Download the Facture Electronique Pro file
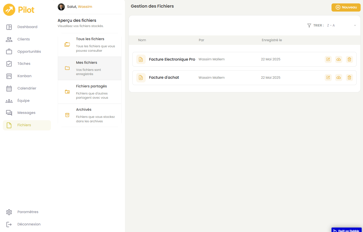The width and height of the screenshot is (363, 232). tap(339, 59)
